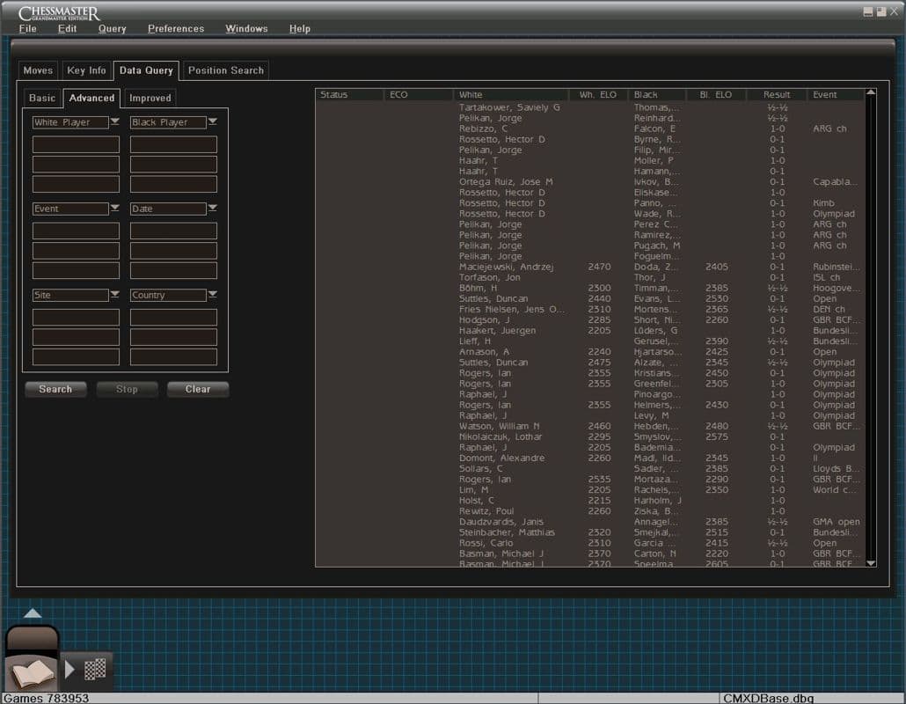
Task: Open the Preferences menu
Action: click(x=176, y=28)
